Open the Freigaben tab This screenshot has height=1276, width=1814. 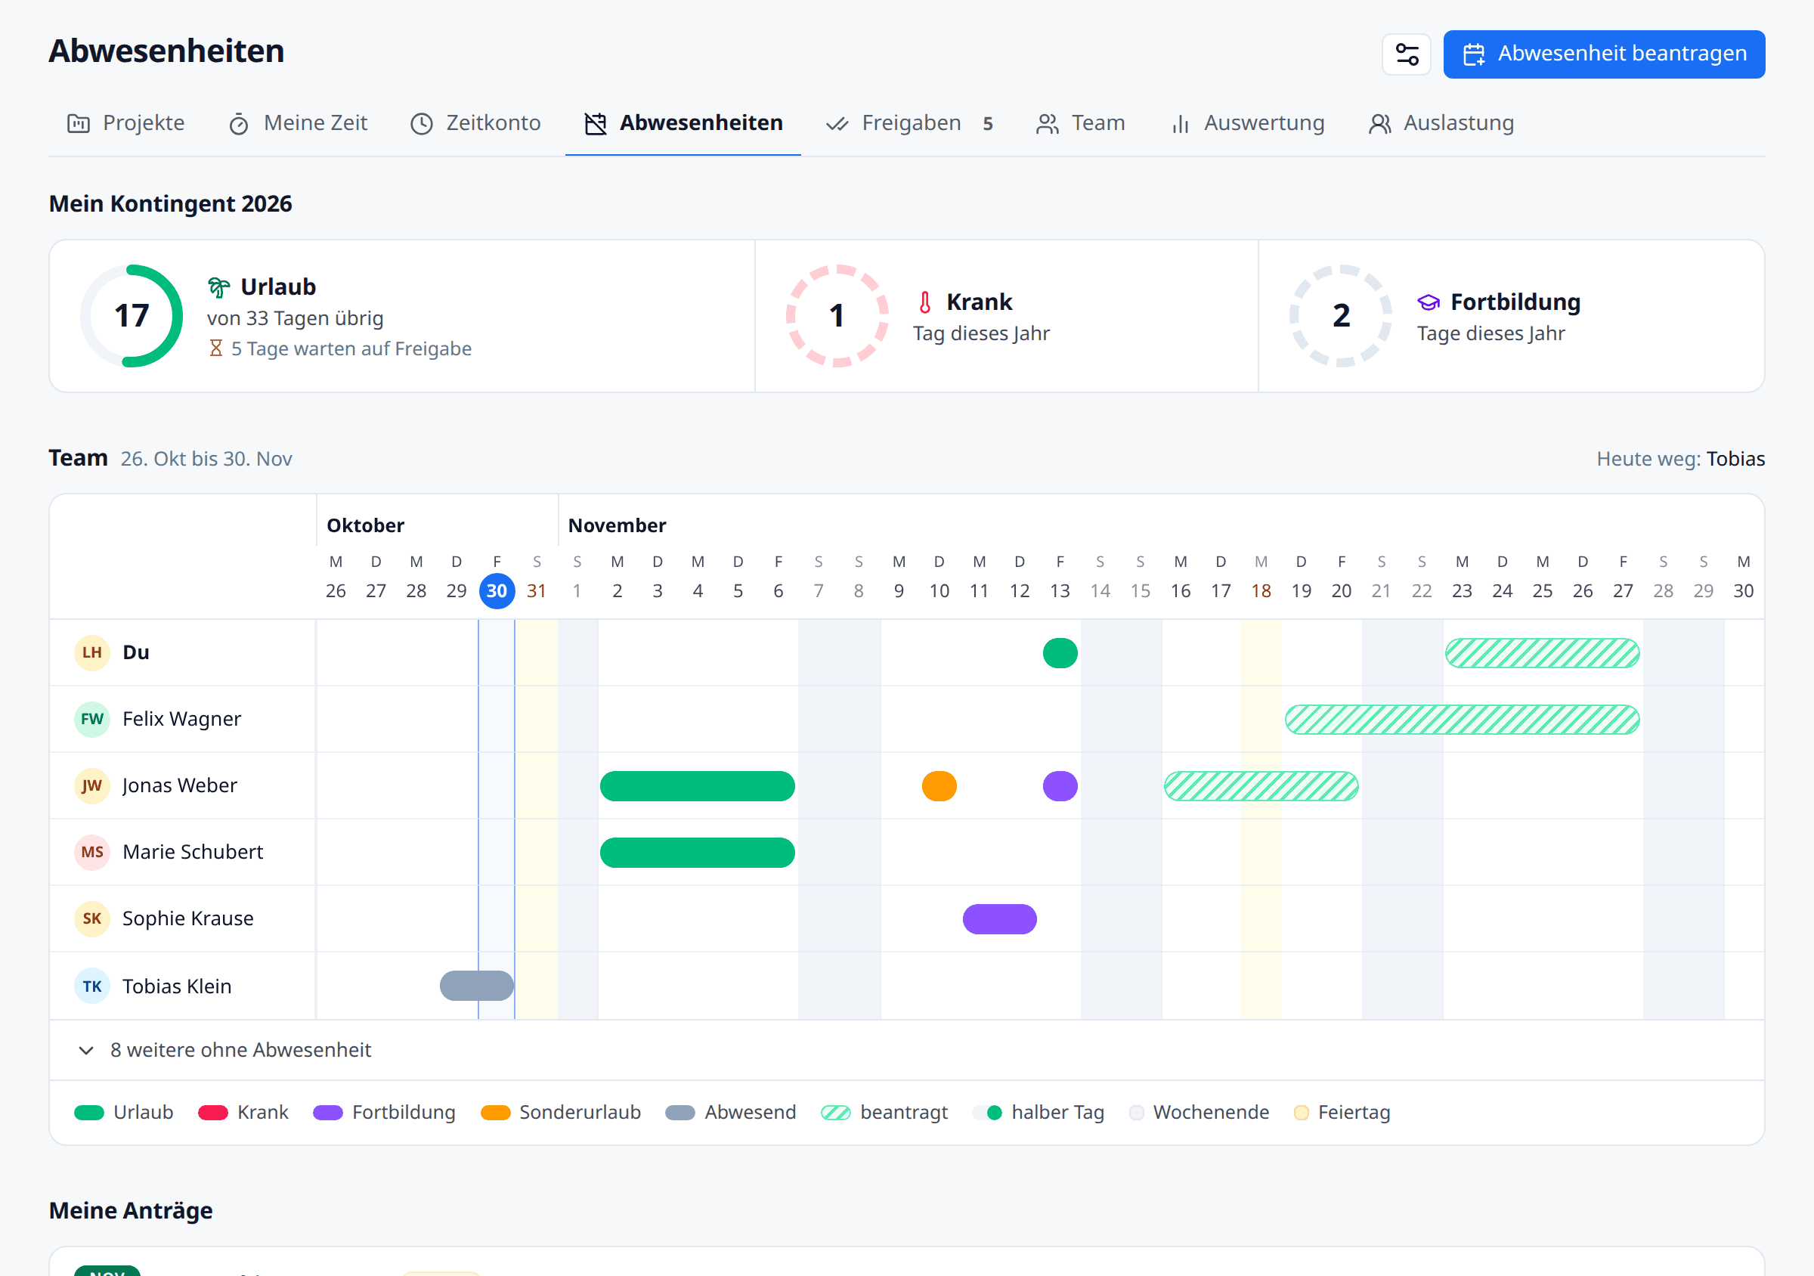(909, 123)
